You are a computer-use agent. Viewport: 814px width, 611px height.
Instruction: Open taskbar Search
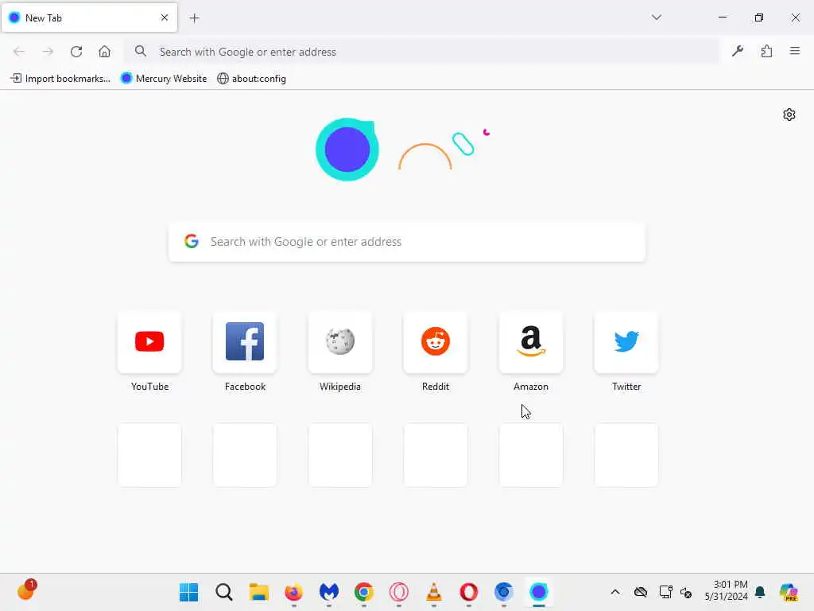[223, 592]
